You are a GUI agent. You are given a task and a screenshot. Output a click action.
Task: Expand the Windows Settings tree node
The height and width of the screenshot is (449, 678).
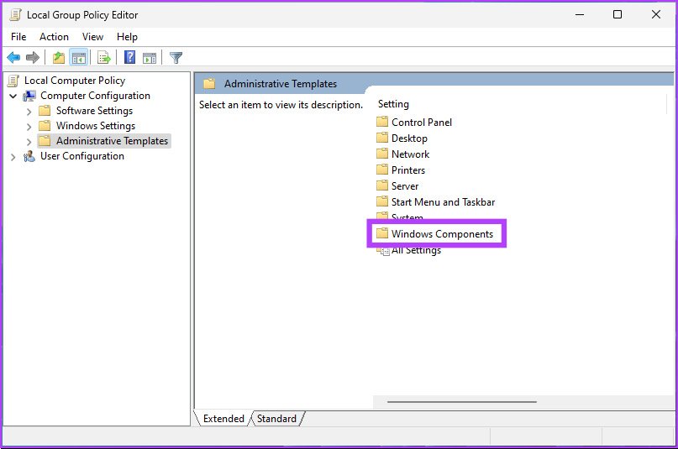tap(29, 126)
